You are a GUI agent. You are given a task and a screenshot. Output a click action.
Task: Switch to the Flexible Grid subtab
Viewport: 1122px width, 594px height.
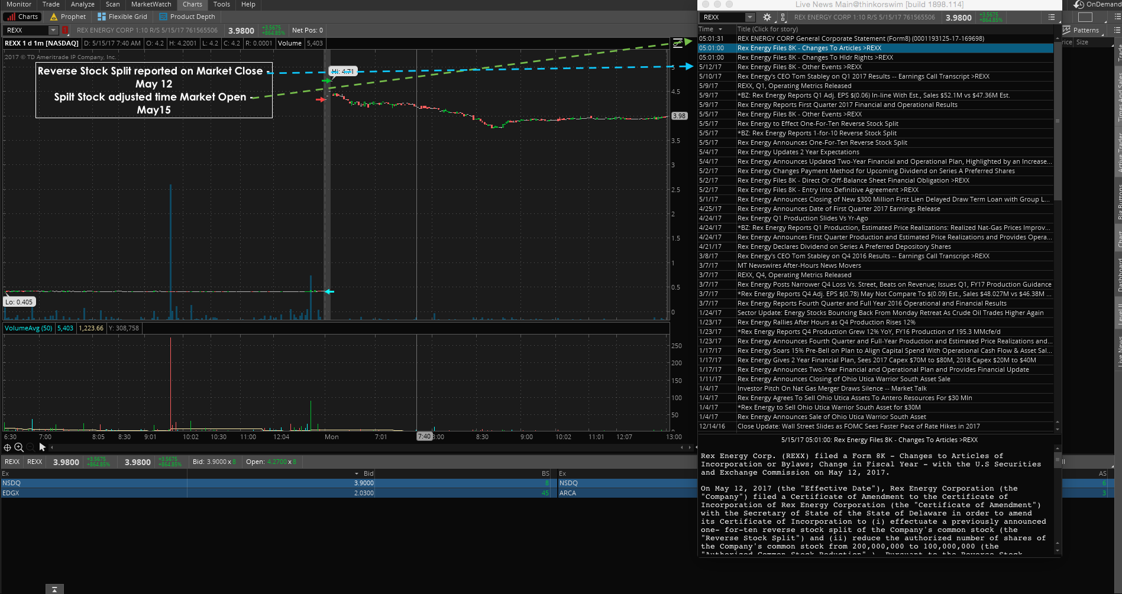pyautogui.click(x=122, y=17)
